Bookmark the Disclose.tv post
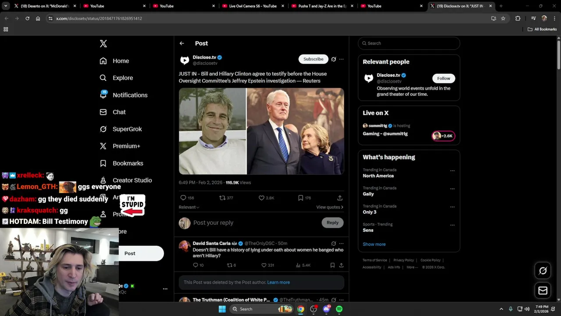The height and width of the screenshot is (316, 561). pyautogui.click(x=304, y=198)
